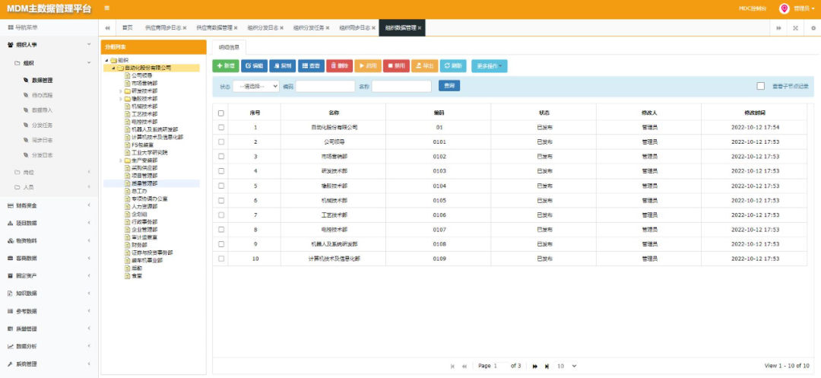Select 质量管理部 in the organization tree
The height and width of the screenshot is (378, 821).
point(144,183)
